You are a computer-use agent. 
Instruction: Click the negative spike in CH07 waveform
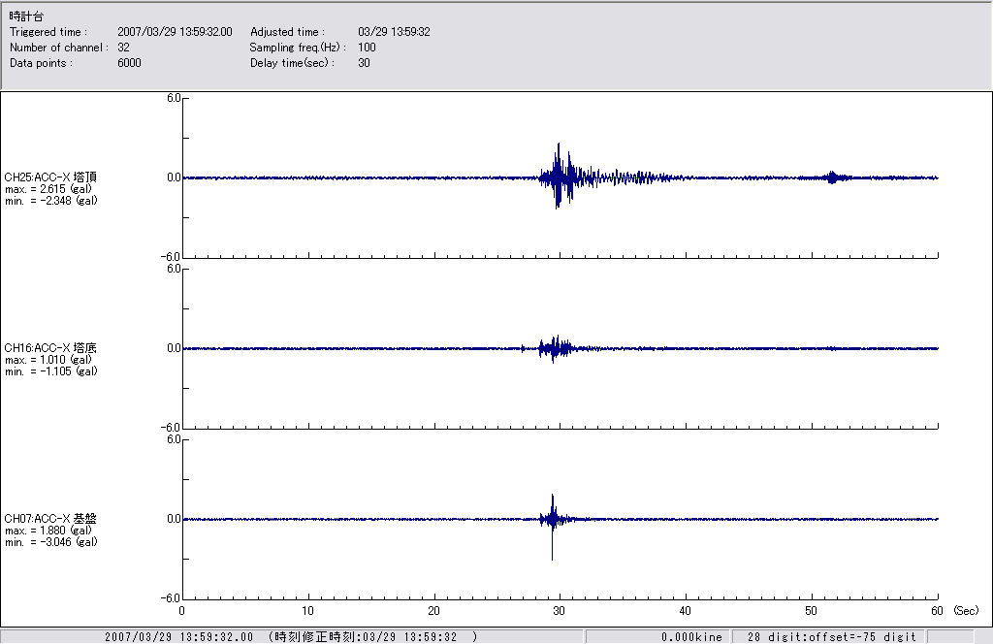(x=552, y=555)
